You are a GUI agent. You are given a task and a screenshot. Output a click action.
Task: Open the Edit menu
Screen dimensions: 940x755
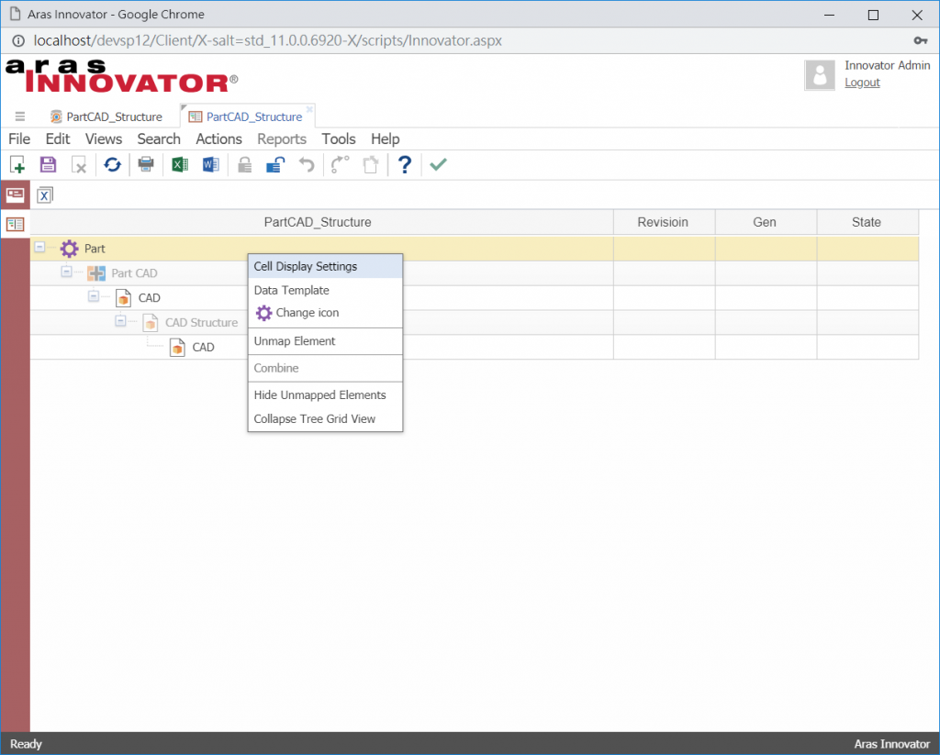(x=58, y=139)
